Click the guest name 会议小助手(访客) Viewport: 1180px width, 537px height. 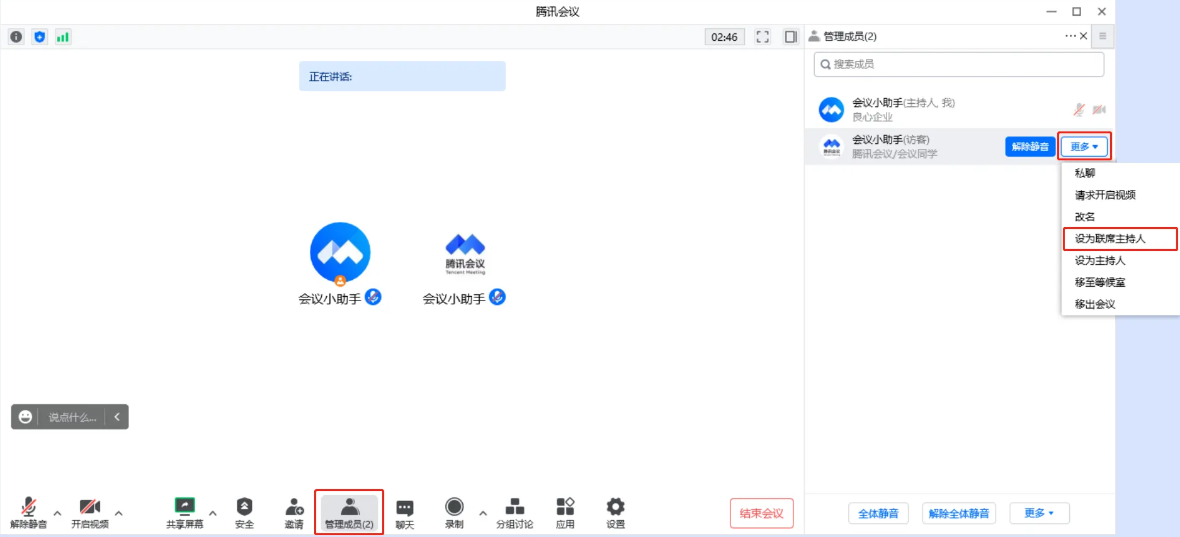pos(890,140)
